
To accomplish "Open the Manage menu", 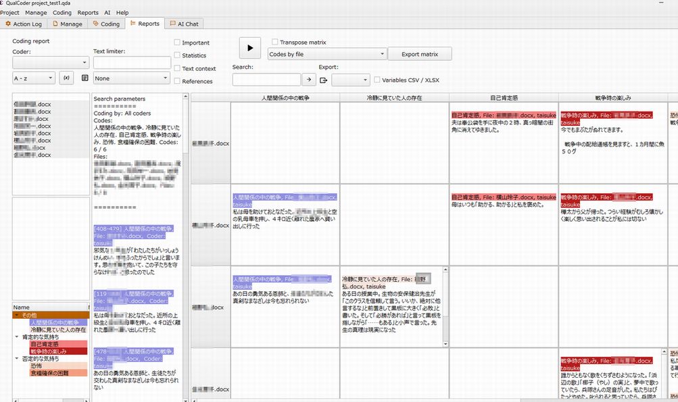I will [x=36, y=13].
